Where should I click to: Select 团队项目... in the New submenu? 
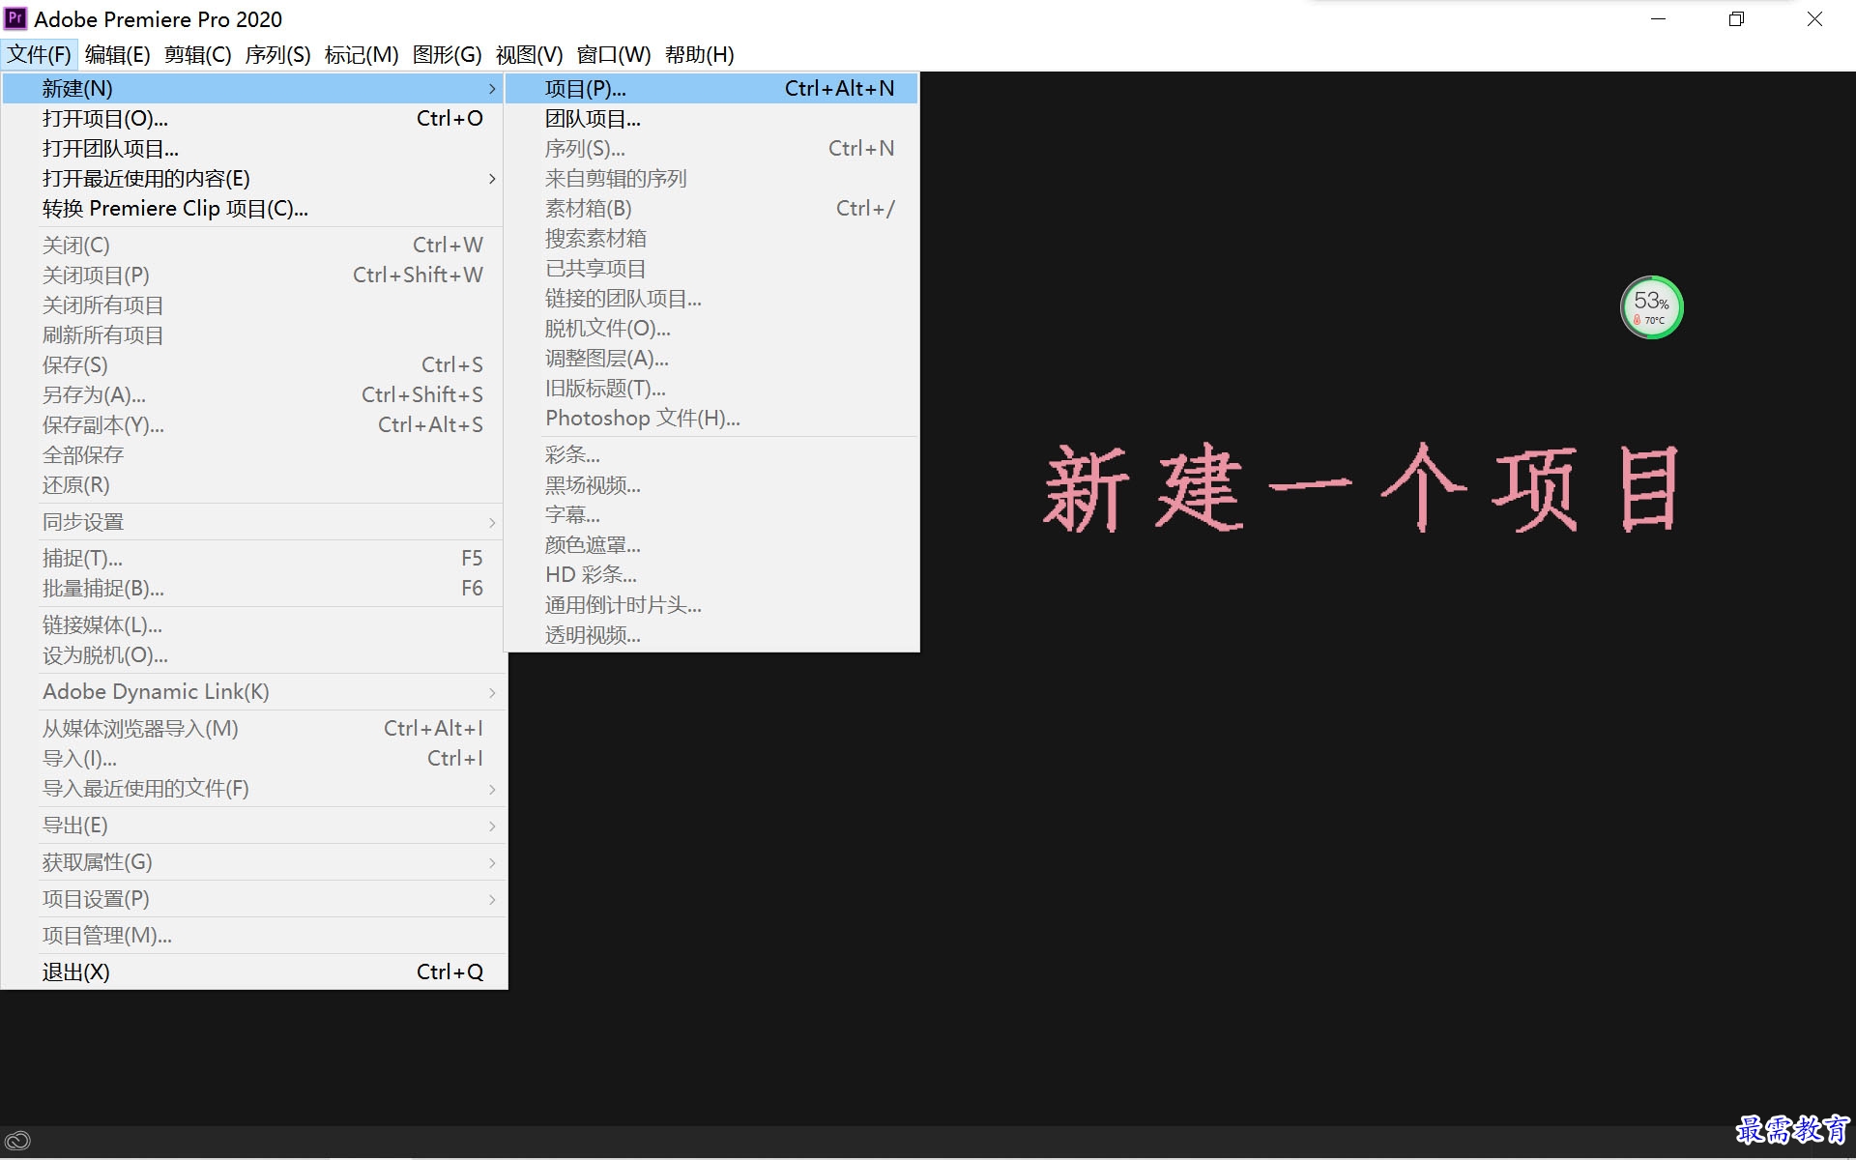click(711, 118)
